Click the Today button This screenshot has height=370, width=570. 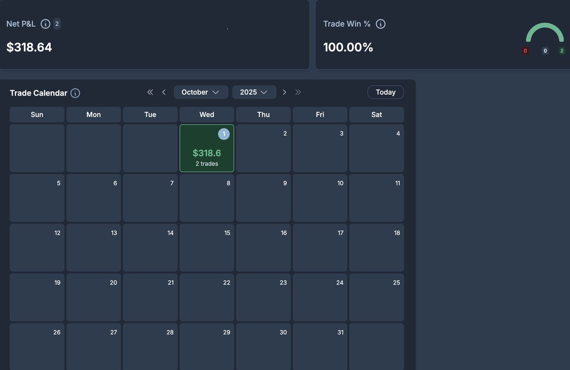coord(386,92)
